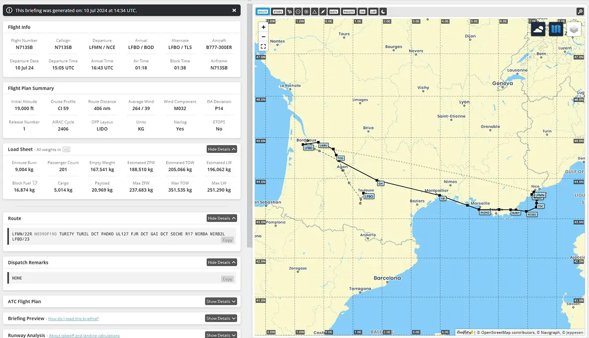Click the Arrival value LFBD / BOD

pyautogui.click(x=141, y=47)
